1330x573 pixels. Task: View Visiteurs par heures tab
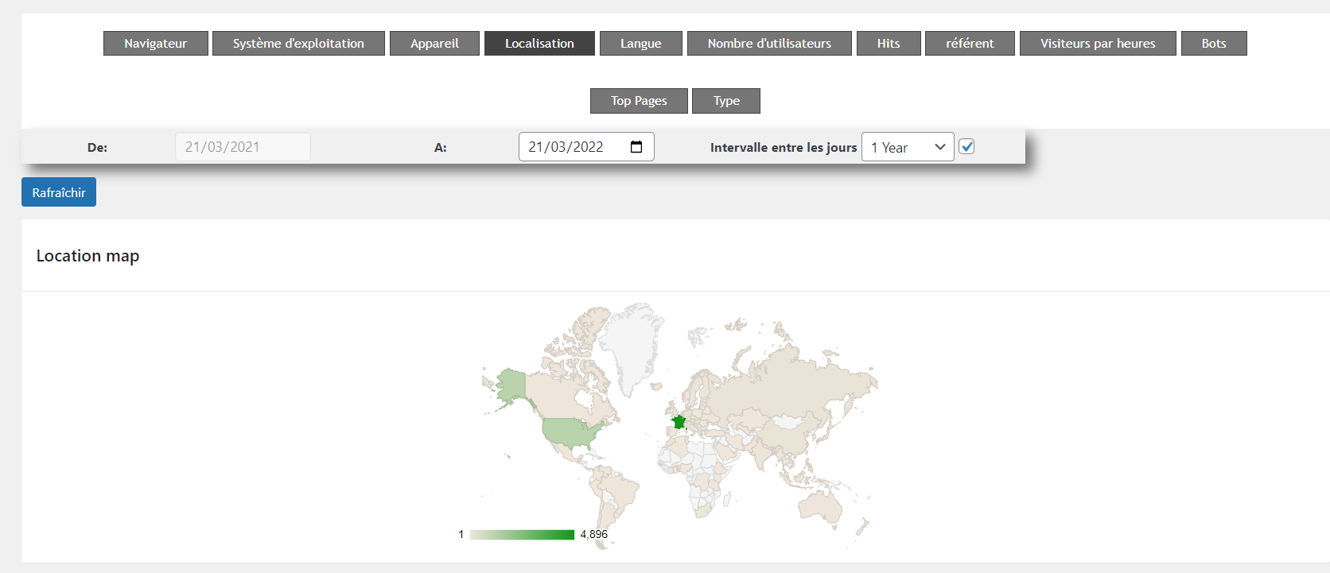click(x=1097, y=44)
